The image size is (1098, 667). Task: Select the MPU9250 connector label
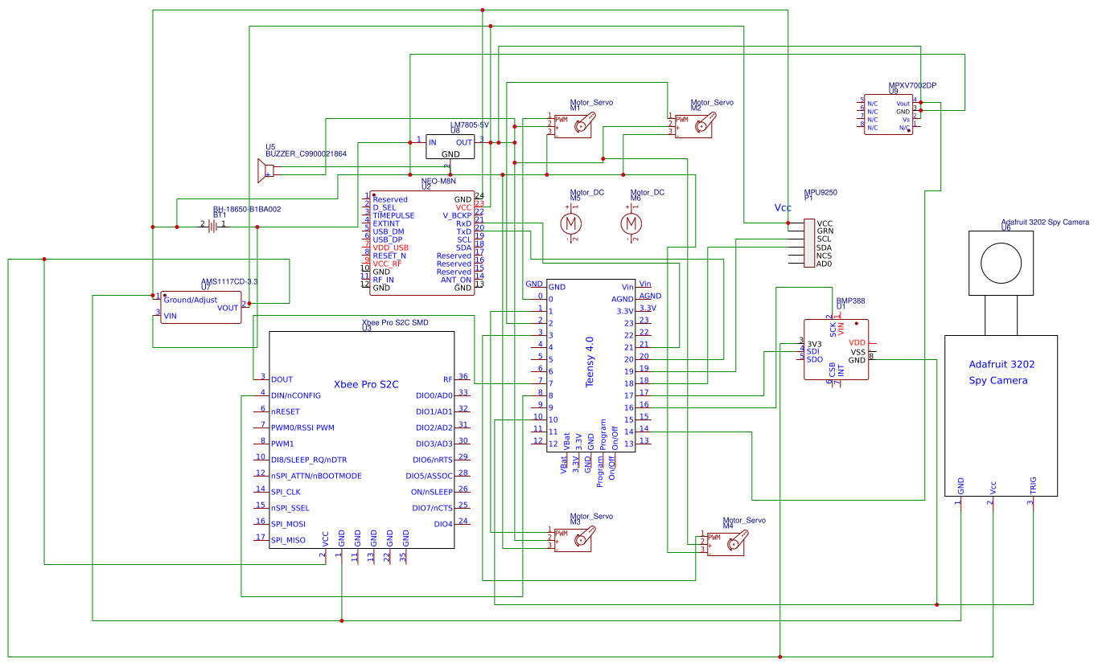pos(820,193)
